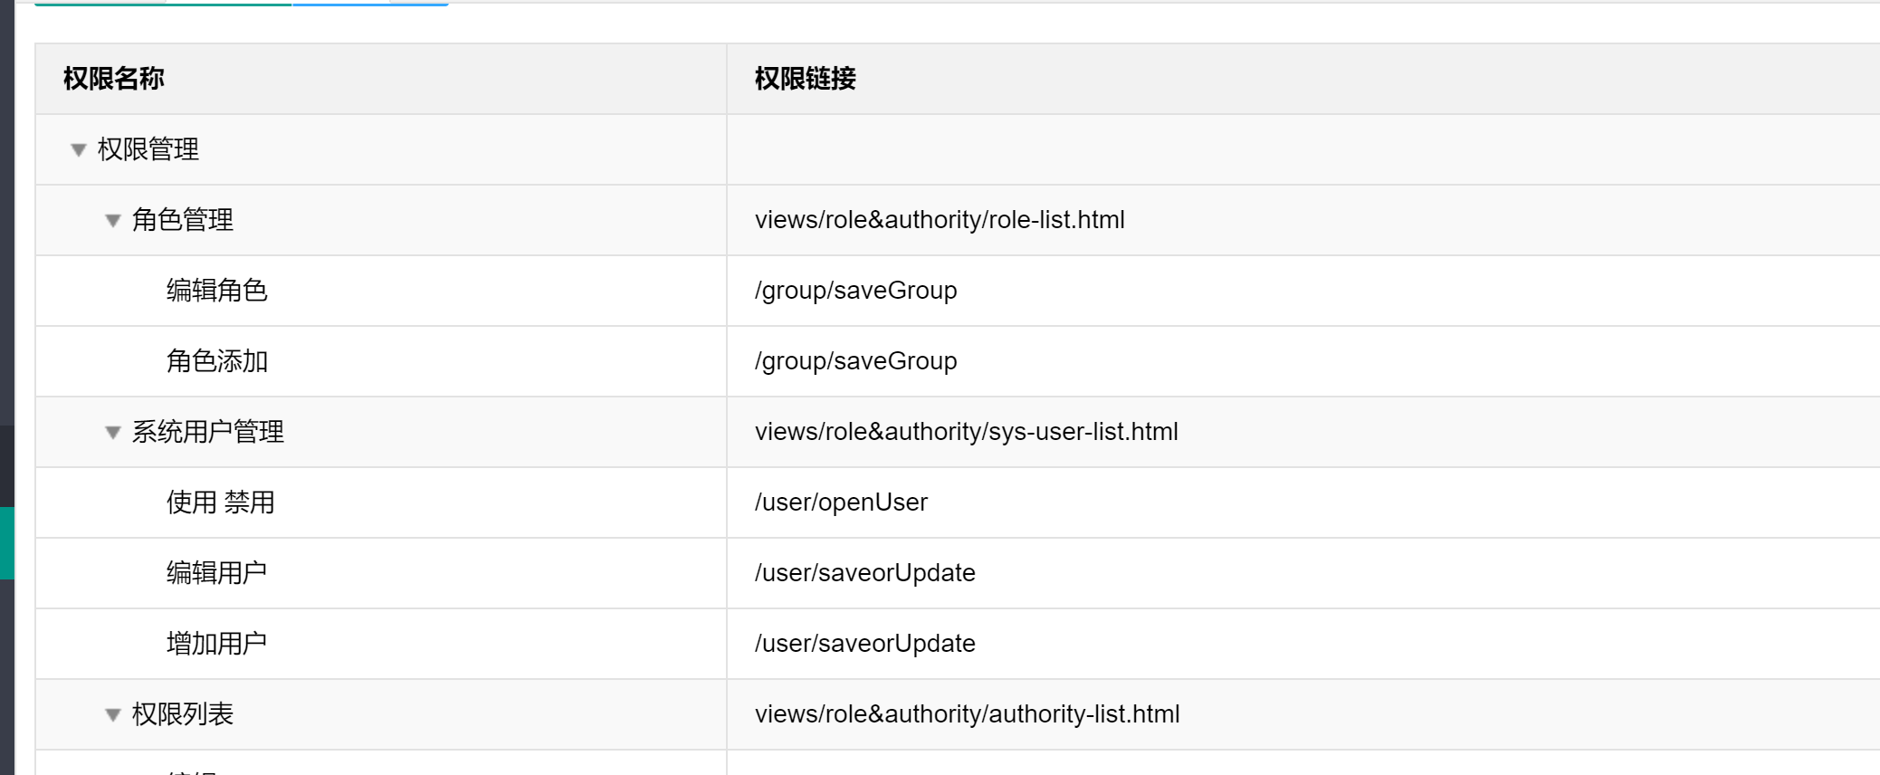1880x775 pixels.
Task: Select the 使用 禁用 permission row
Action: 958,502
